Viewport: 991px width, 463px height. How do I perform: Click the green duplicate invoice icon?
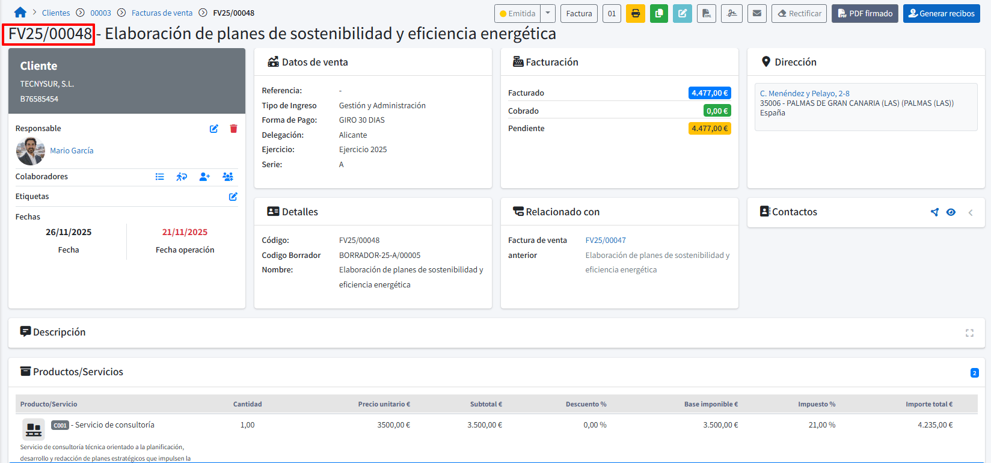tap(658, 13)
